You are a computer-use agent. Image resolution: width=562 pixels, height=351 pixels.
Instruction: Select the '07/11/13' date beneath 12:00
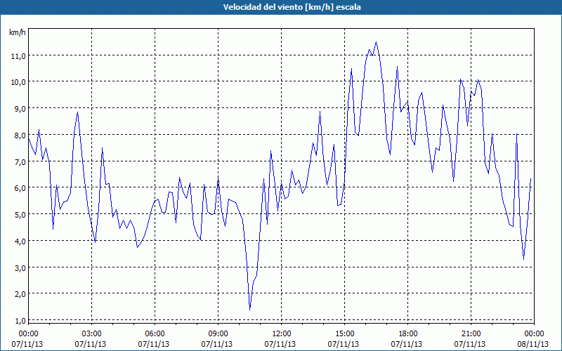[280, 344]
